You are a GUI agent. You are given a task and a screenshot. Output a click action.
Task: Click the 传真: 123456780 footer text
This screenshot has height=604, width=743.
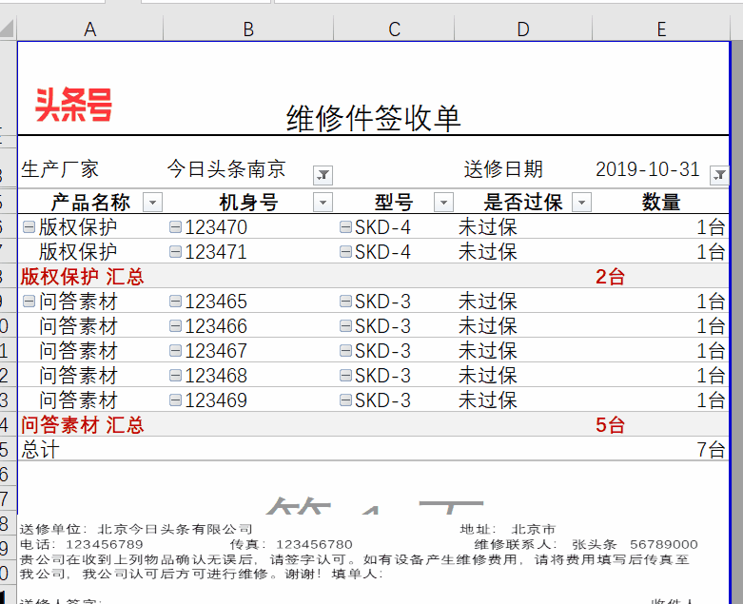tap(291, 544)
